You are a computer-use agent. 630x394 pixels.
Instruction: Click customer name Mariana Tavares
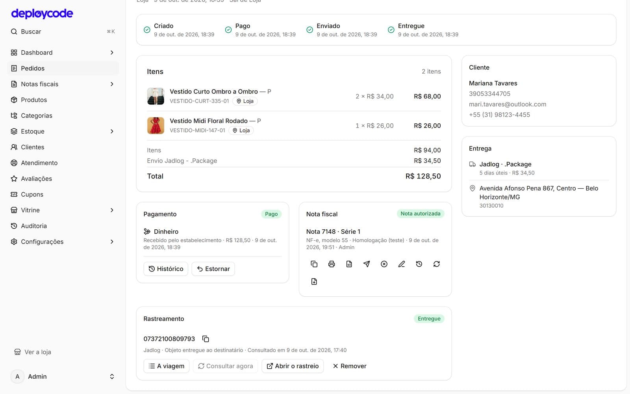[x=493, y=83]
